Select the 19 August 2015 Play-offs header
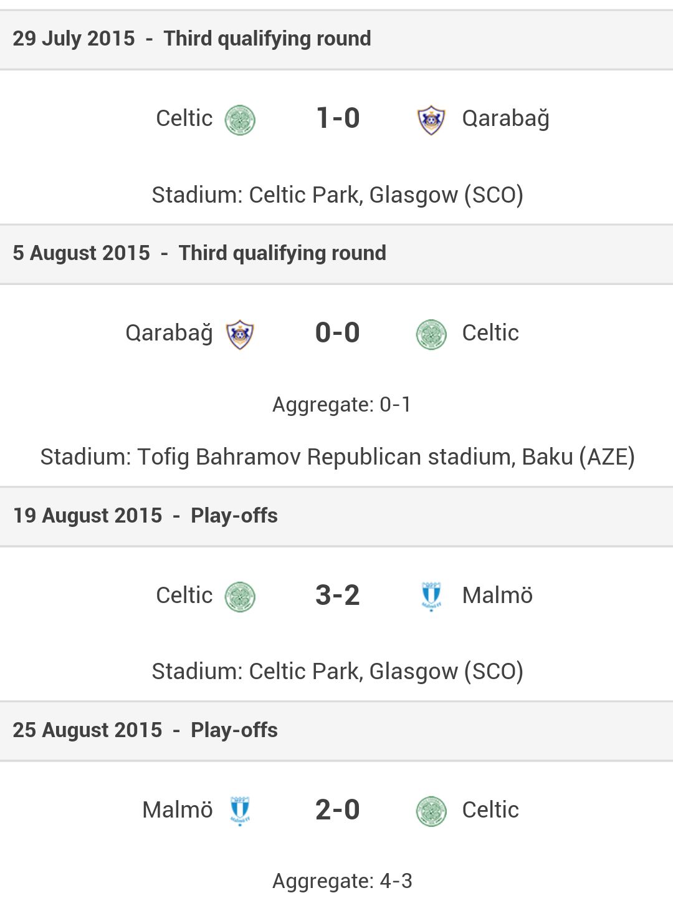This screenshot has width=673, height=903. coord(145,516)
